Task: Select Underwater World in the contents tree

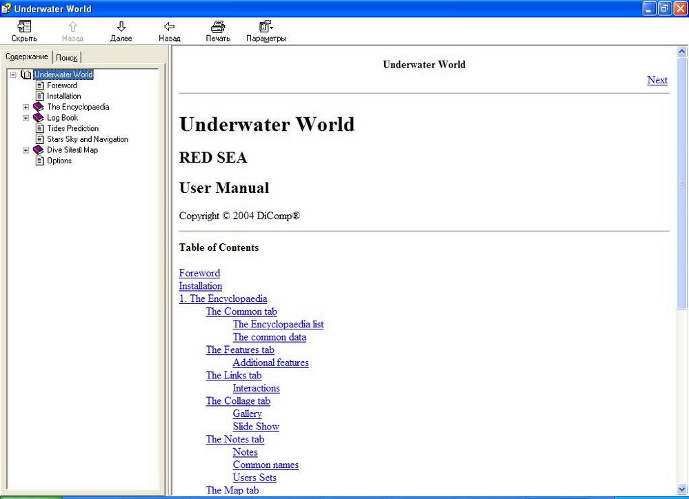Action: (63, 74)
